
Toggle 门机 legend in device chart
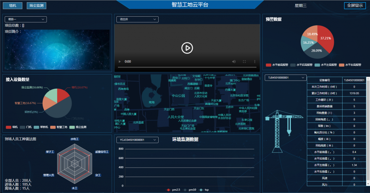[x=26, y=127]
